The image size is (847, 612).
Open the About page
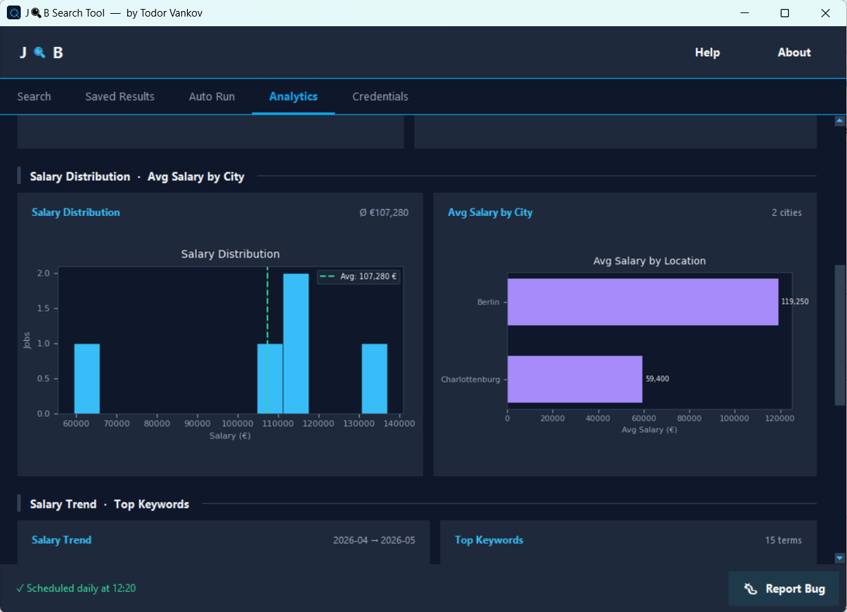(x=794, y=52)
